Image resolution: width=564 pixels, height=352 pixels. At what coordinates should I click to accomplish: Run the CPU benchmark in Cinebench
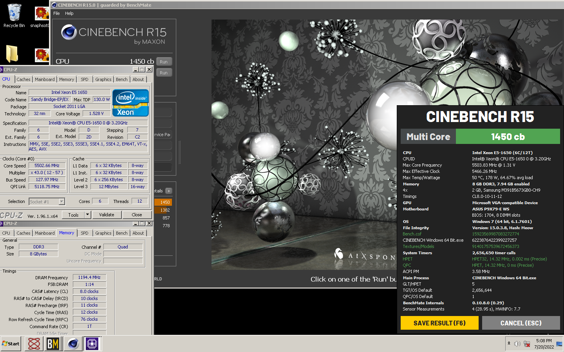pos(164,62)
